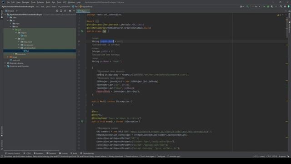Expand Scratches and Consoles node

(5, 66)
